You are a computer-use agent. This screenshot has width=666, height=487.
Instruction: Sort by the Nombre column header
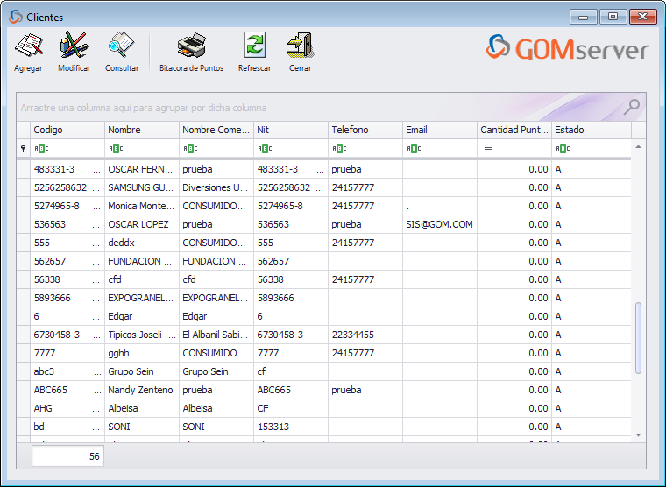[142, 130]
